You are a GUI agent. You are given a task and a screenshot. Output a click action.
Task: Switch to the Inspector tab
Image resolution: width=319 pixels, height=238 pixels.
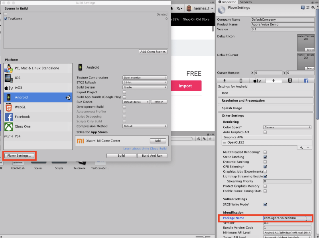pyautogui.click(x=227, y=2)
